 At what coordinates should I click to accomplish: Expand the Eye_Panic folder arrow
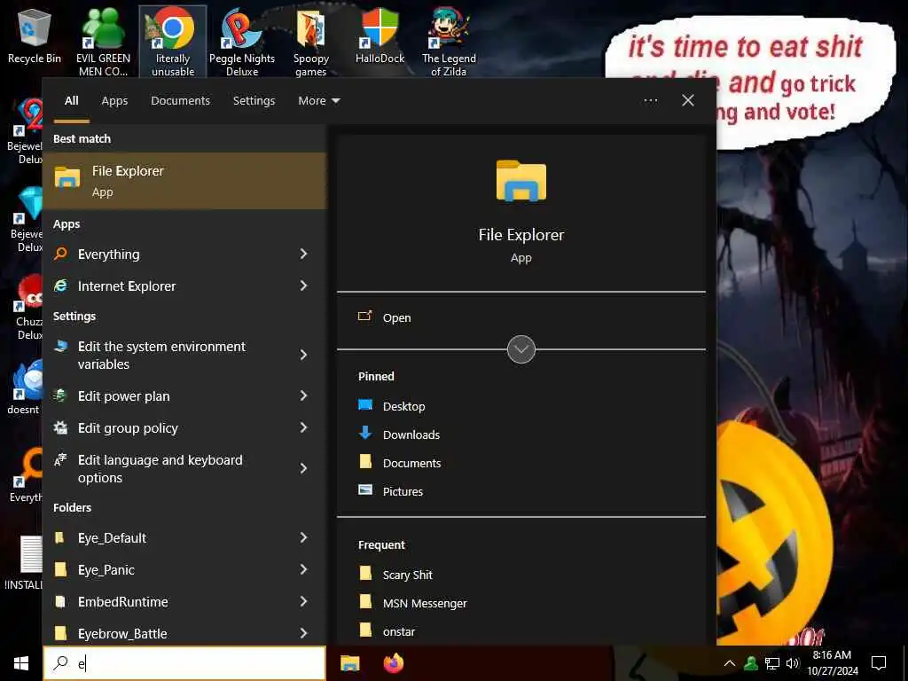tap(303, 570)
